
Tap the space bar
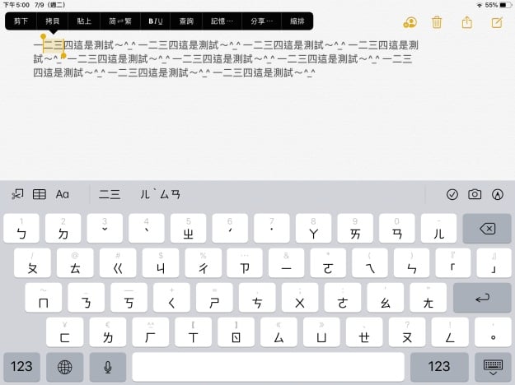click(x=268, y=366)
